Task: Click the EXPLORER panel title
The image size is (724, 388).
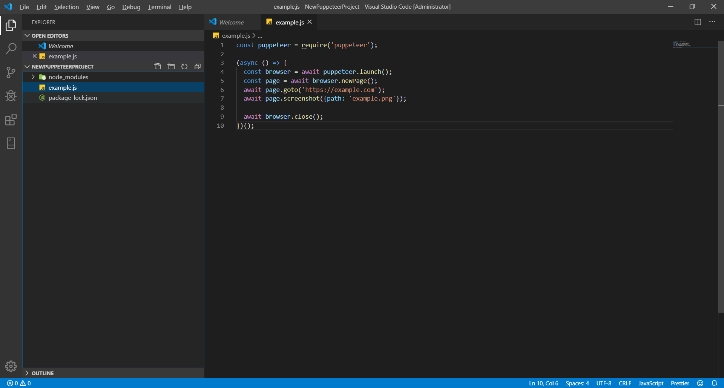Action: point(43,22)
